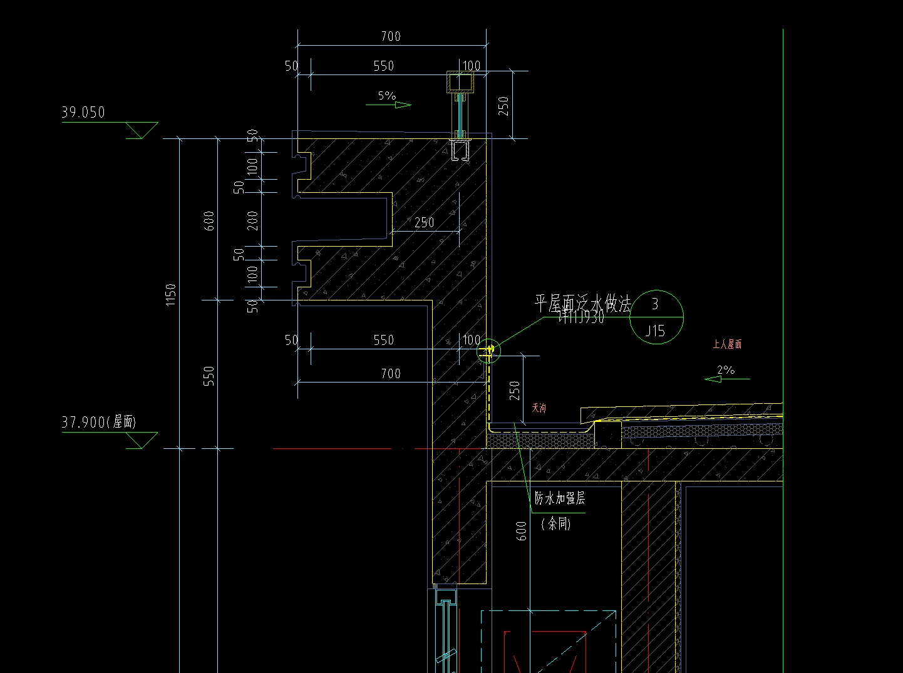Viewport: 903px width, 673px height.
Task: Click the 37.900(屋面) elevation label
Action: pyautogui.click(x=99, y=422)
